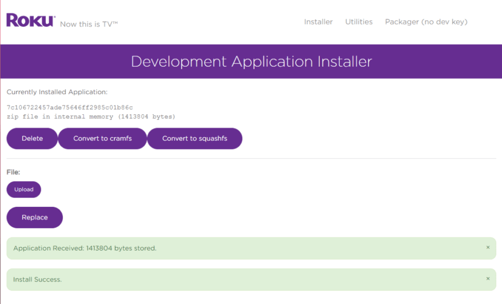Click the Delete button
502x304 pixels.
tap(32, 138)
